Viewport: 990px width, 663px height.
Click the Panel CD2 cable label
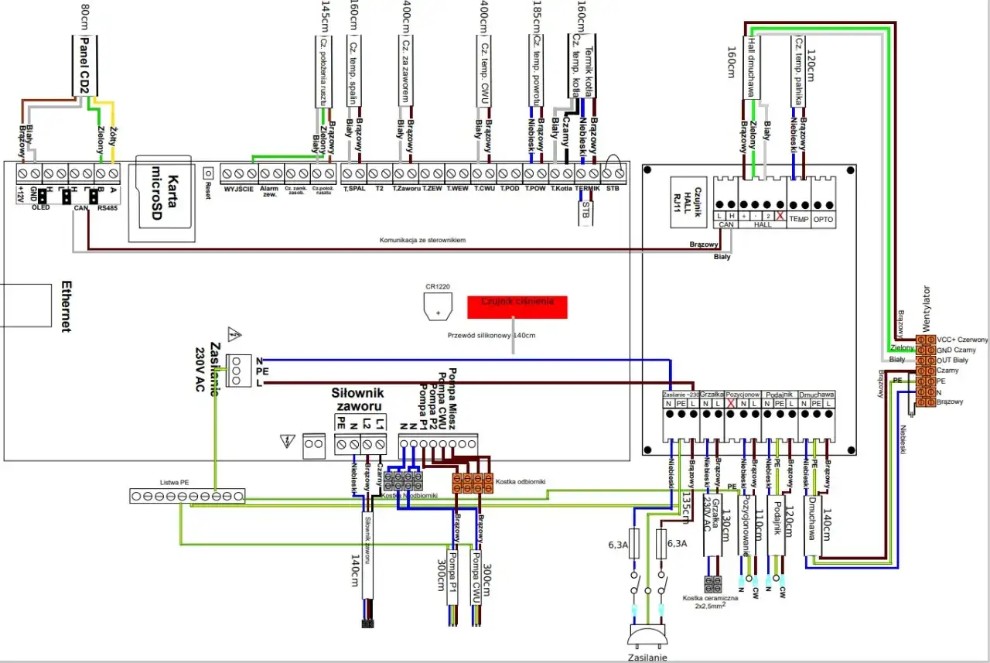[85, 66]
